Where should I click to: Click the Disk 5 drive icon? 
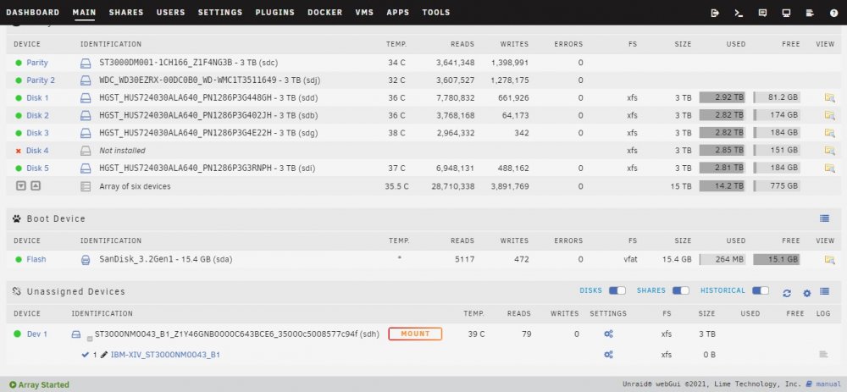point(86,168)
